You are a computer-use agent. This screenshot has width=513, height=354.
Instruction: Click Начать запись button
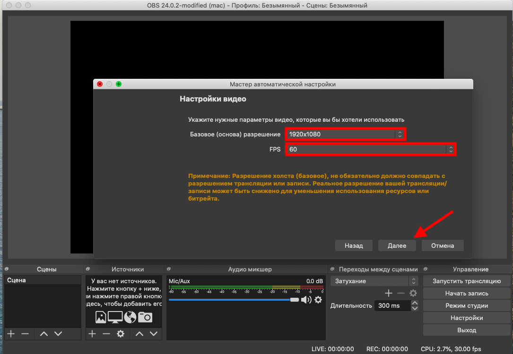pos(467,293)
